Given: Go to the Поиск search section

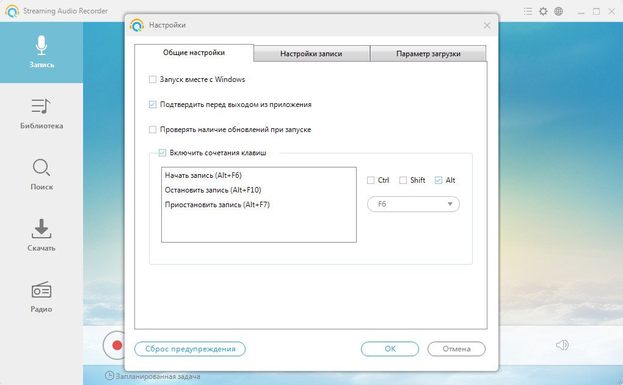Looking at the screenshot, I should 41,175.
